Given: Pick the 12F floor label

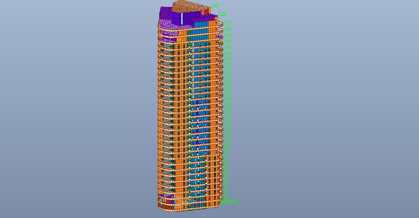Looking at the screenshot, I should pyautogui.click(x=227, y=134).
